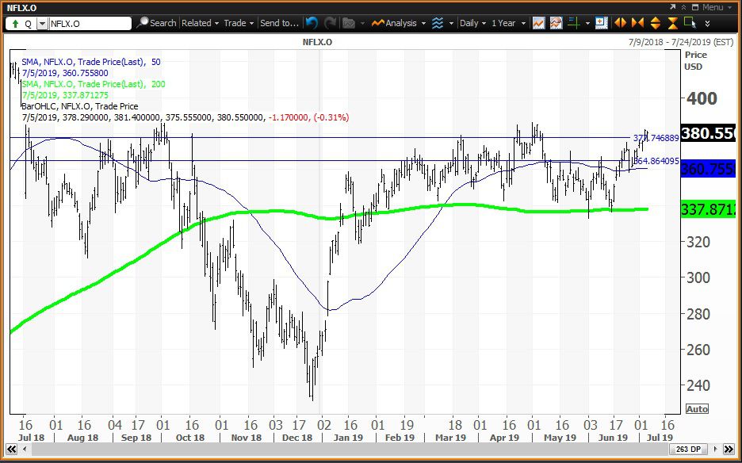Click the Send to... button

point(279,23)
